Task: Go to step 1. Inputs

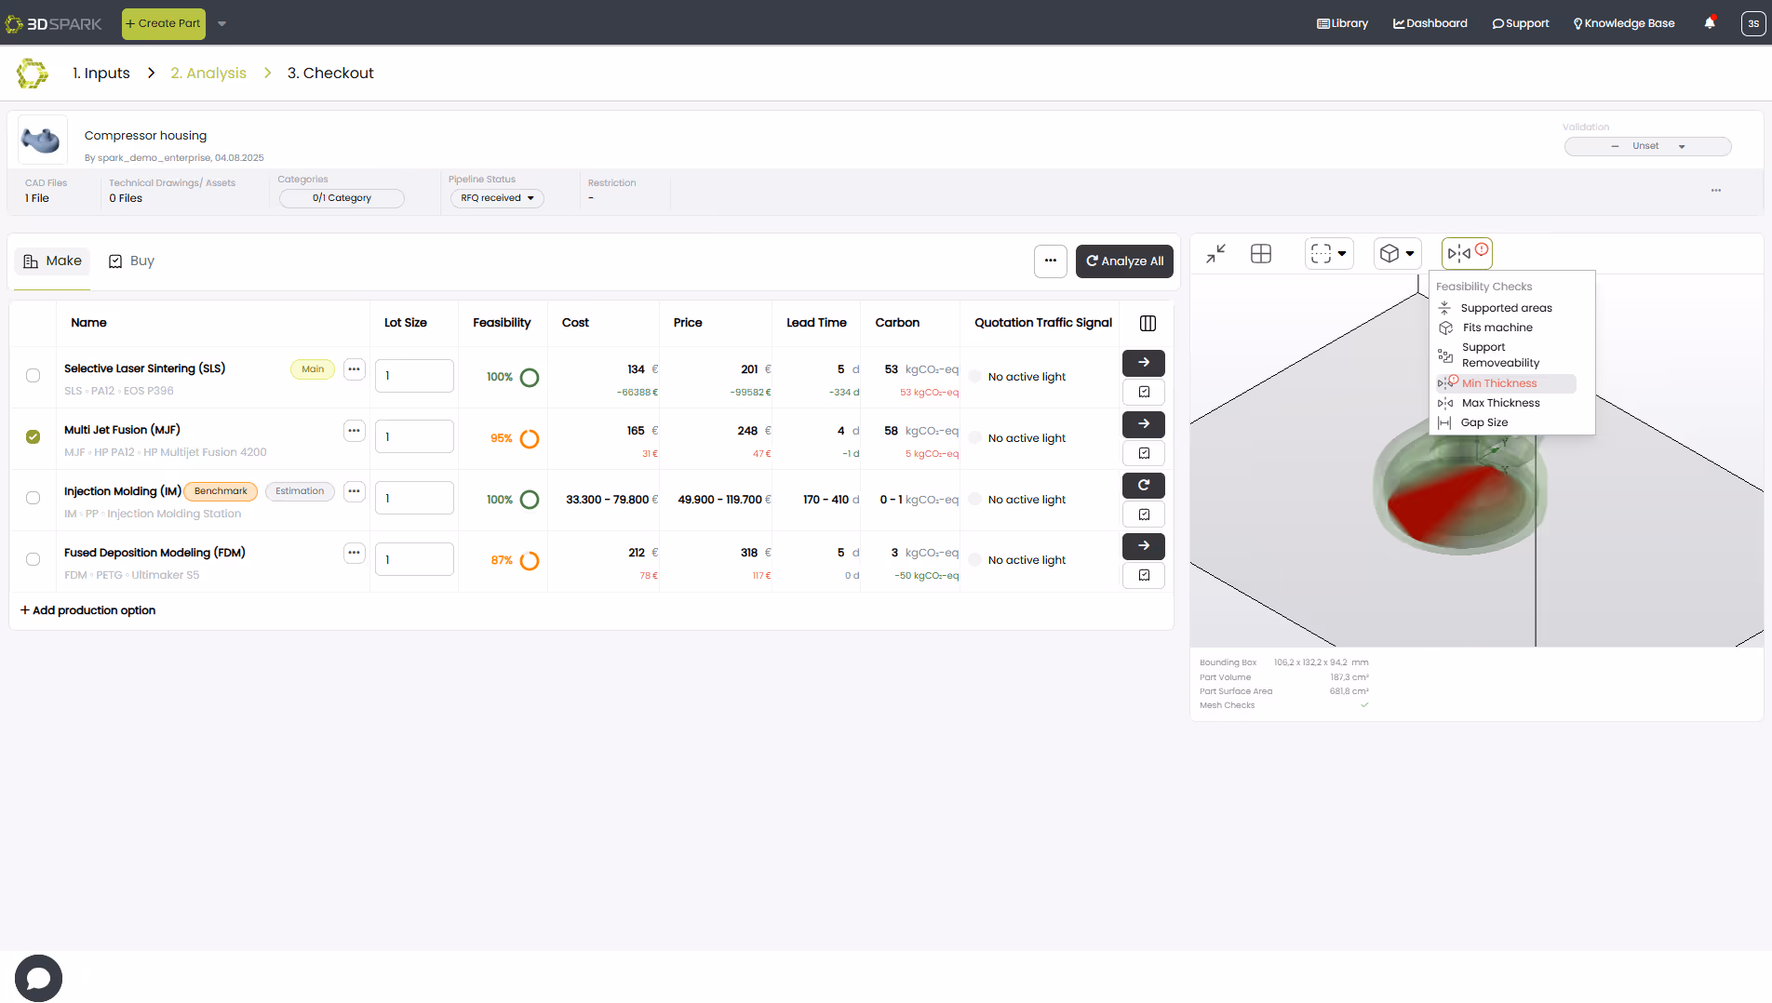Action: click(101, 74)
